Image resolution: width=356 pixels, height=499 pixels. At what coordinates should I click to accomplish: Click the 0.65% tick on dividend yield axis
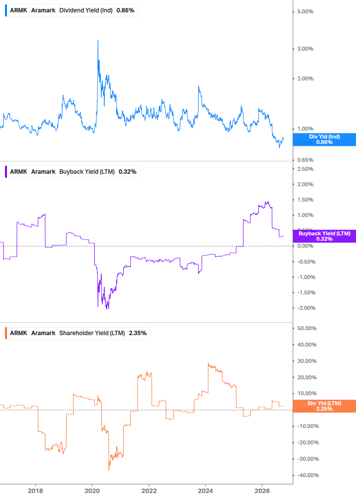coord(305,160)
